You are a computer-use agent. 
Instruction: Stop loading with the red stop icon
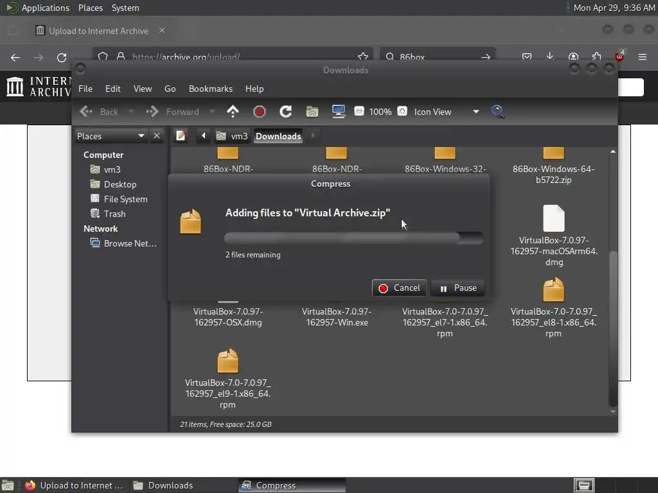tap(260, 112)
